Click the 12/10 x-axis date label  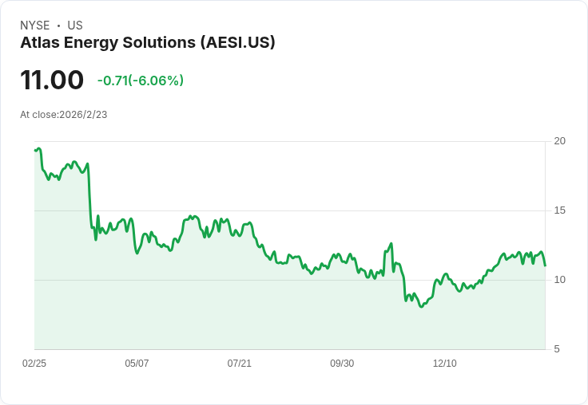(x=445, y=363)
